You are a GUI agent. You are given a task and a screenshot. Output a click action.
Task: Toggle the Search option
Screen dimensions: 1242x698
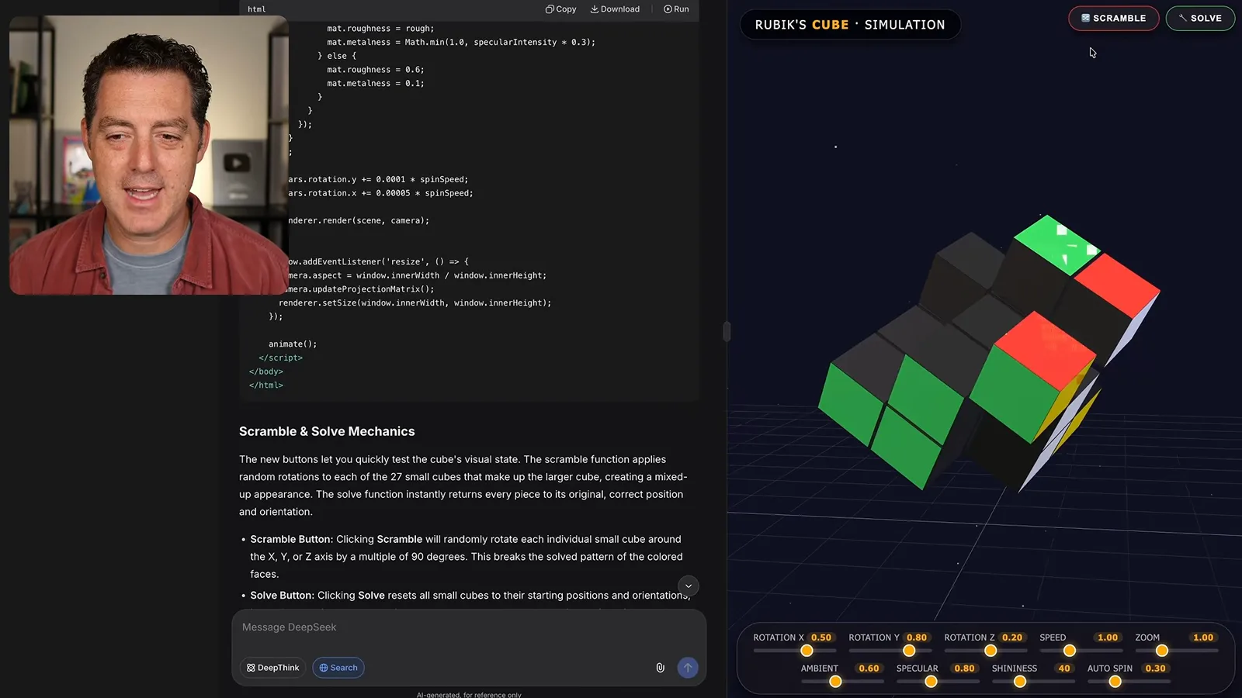click(338, 668)
